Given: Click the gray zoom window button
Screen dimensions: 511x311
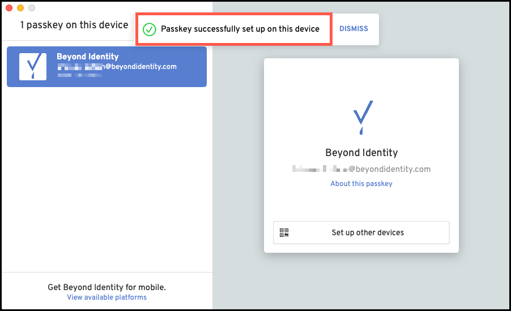Looking at the screenshot, I should coord(32,8).
